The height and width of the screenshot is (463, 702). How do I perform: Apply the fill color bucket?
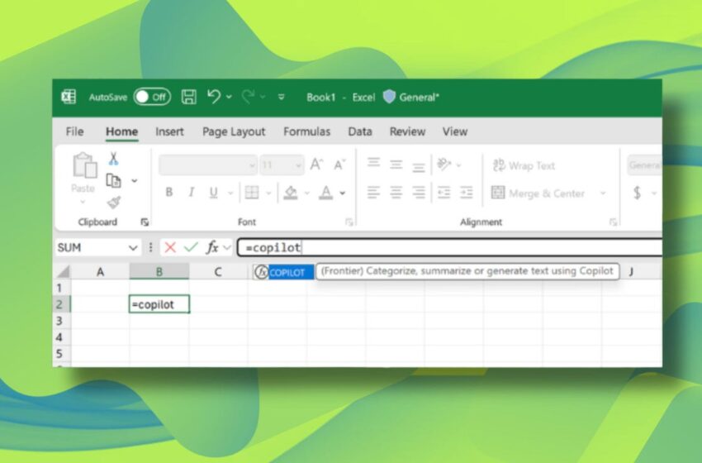tap(291, 193)
